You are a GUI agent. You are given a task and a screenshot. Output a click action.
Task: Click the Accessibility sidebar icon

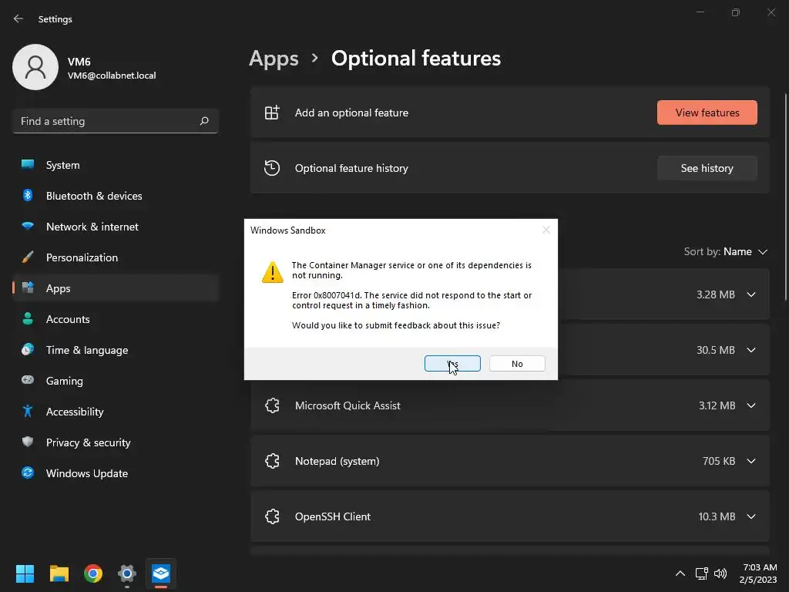28,412
